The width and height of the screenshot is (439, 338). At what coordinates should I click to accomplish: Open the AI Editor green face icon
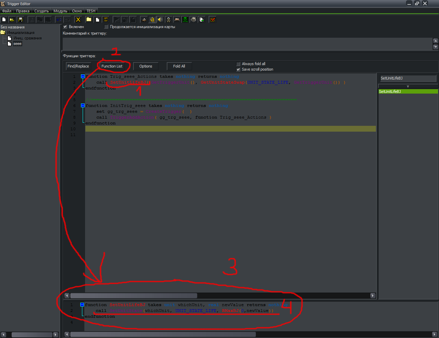click(185, 20)
